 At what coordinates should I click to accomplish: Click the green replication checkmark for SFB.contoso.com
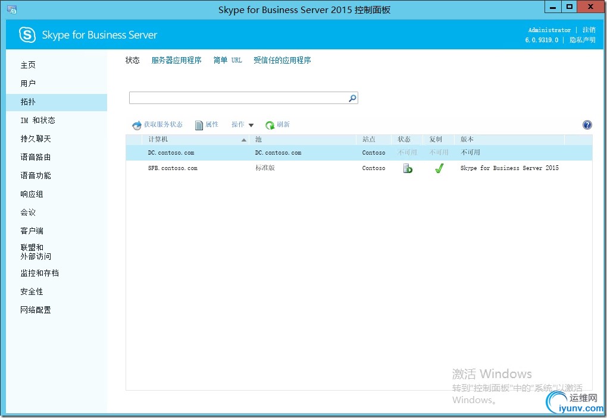tap(439, 168)
